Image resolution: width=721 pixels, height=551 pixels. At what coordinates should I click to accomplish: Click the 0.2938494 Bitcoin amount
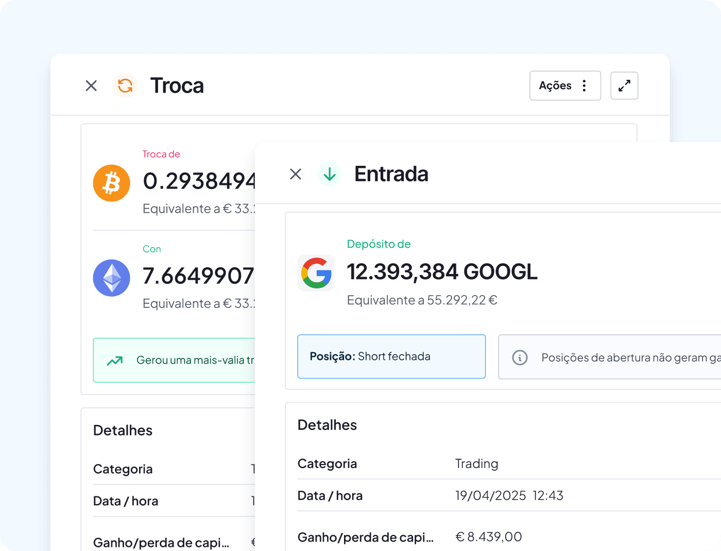tap(199, 181)
